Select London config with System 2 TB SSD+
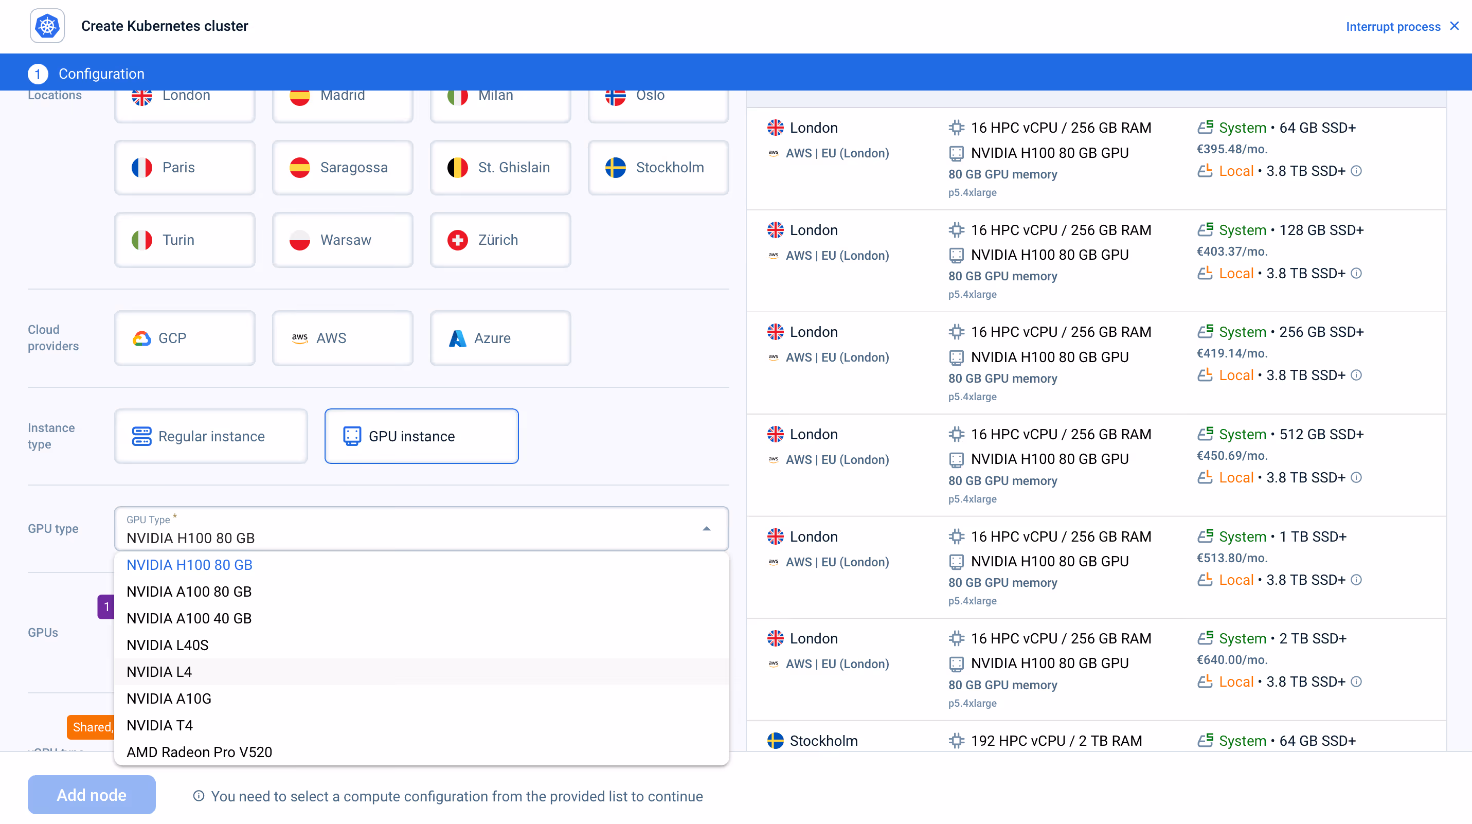 pyautogui.click(x=1096, y=670)
